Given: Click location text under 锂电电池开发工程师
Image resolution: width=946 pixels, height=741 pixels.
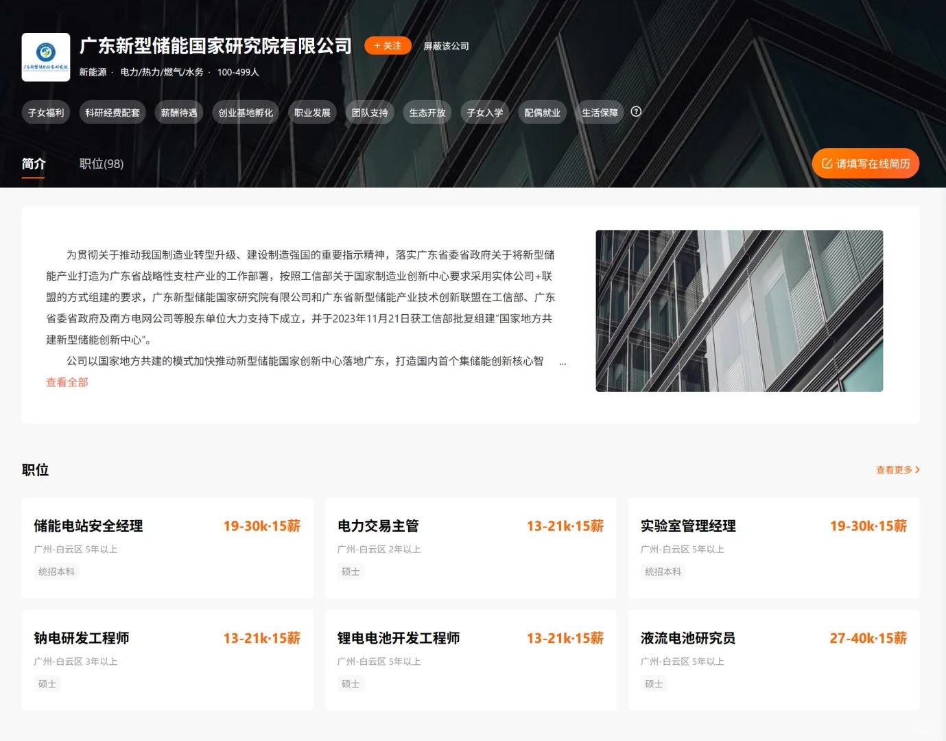Looking at the screenshot, I should [x=379, y=661].
